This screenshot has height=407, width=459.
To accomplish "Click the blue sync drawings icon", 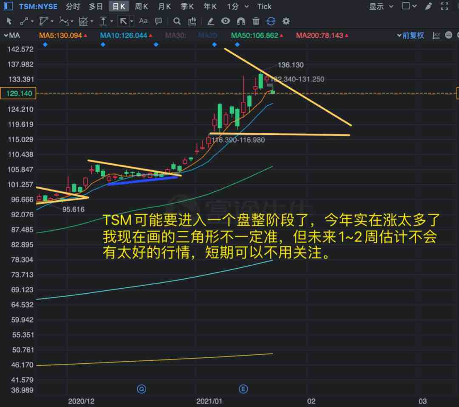I will click(x=271, y=21).
